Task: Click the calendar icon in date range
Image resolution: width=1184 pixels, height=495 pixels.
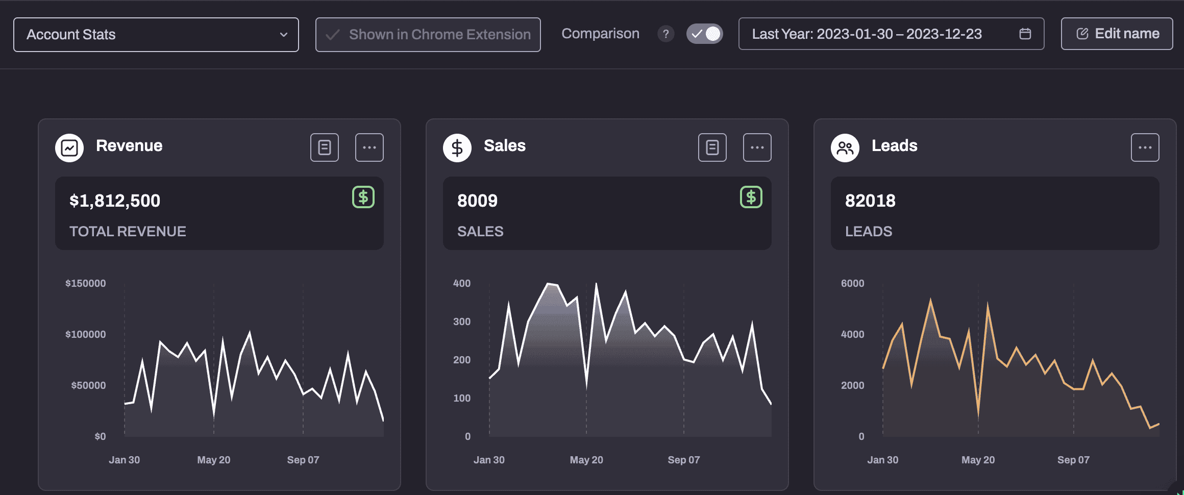Action: click(x=1025, y=34)
